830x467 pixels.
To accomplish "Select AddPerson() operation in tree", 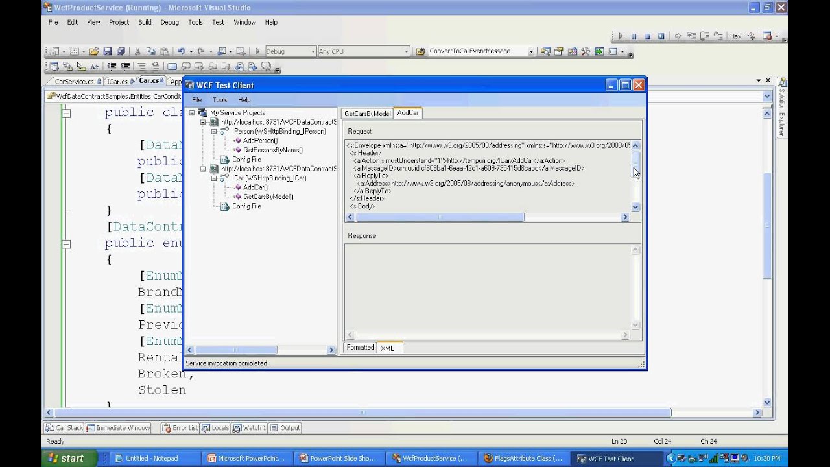I will click(x=260, y=141).
